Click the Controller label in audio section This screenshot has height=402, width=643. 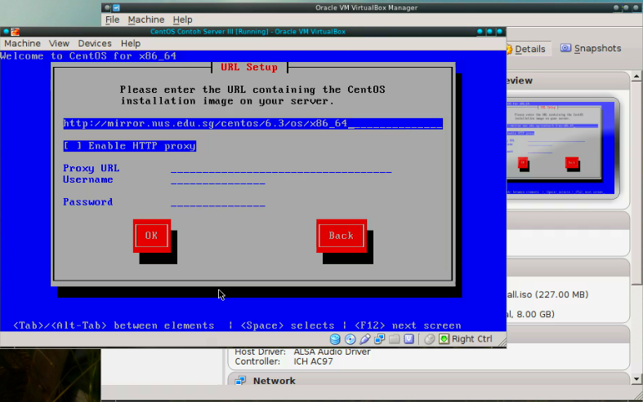coord(257,361)
